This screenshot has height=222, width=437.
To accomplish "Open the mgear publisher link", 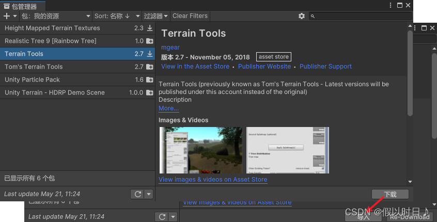I will tap(170, 47).
